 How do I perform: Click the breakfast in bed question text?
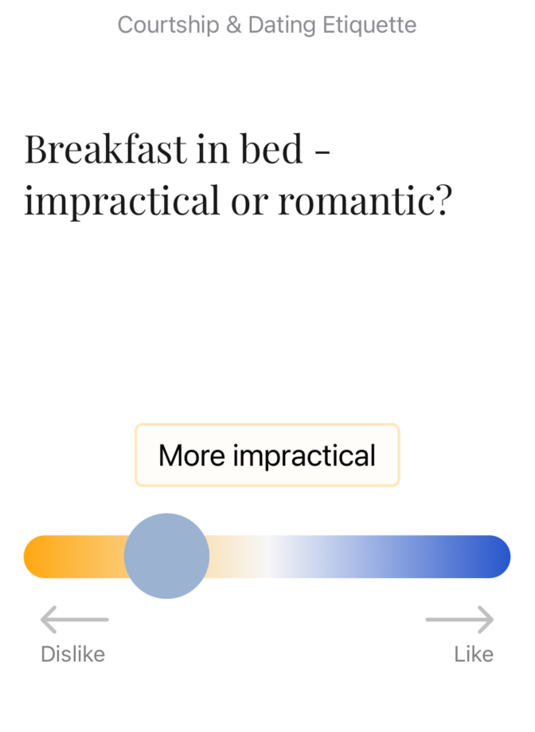click(239, 173)
